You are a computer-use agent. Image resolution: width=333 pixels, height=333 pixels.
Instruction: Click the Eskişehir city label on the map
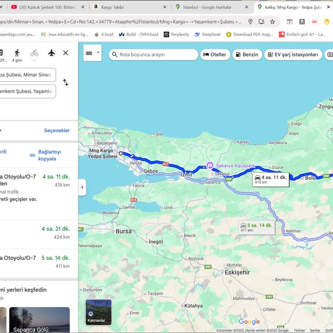tap(237, 272)
